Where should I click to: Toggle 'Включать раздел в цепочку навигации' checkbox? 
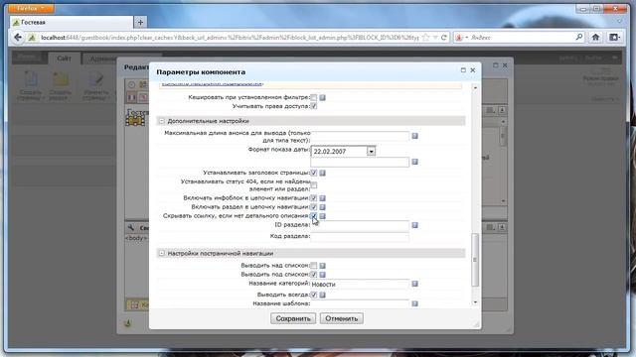coord(314,207)
